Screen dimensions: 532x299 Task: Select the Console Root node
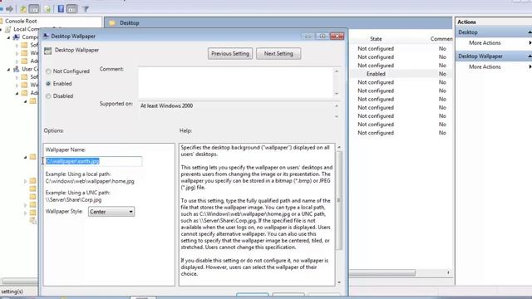point(20,21)
